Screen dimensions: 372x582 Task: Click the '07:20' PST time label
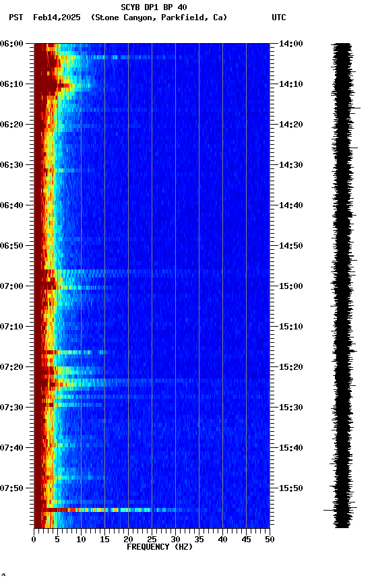tap(11, 367)
